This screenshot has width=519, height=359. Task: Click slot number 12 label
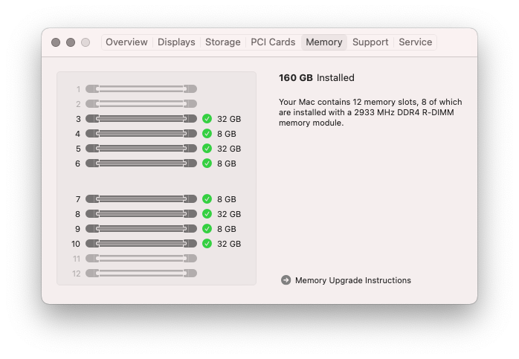(x=76, y=274)
